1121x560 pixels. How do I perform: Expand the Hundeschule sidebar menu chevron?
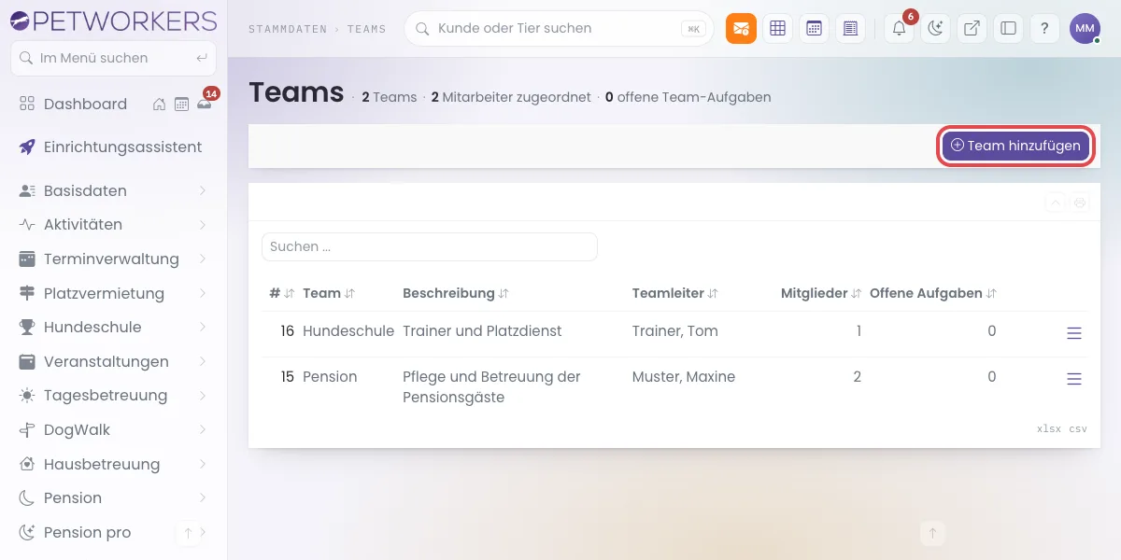click(203, 328)
